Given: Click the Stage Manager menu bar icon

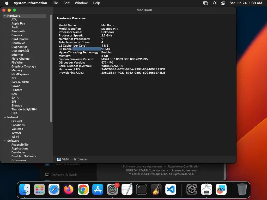Looking at the screenshot, I should tap(205, 3).
